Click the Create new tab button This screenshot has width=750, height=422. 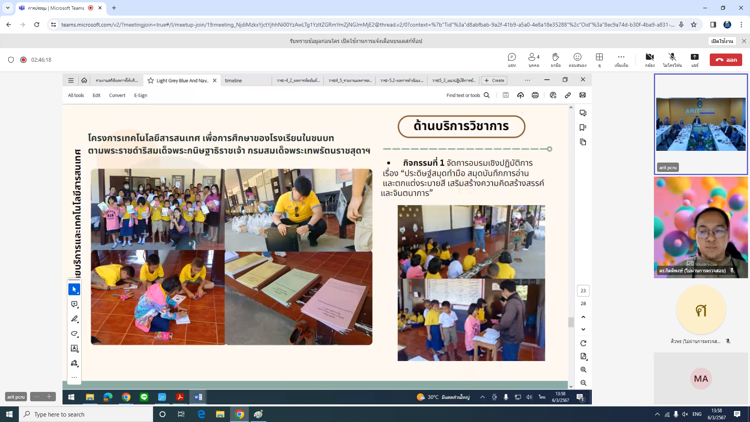click(x=494, y=80)
